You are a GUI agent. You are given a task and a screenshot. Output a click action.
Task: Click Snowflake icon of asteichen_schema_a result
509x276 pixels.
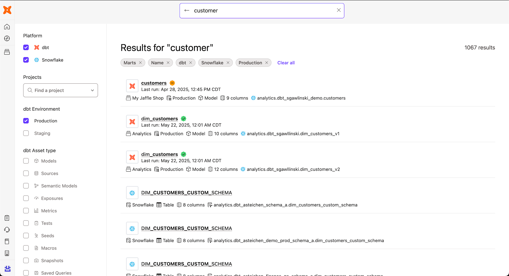[x=132, y=193]
